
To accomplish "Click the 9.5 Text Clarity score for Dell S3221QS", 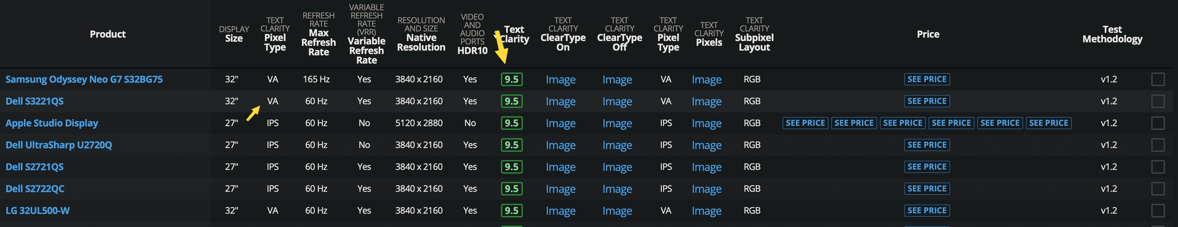I will point(511,101).
